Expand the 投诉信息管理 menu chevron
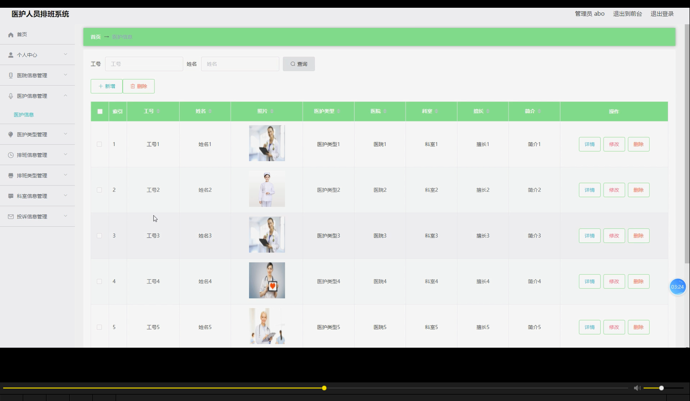 66,216
